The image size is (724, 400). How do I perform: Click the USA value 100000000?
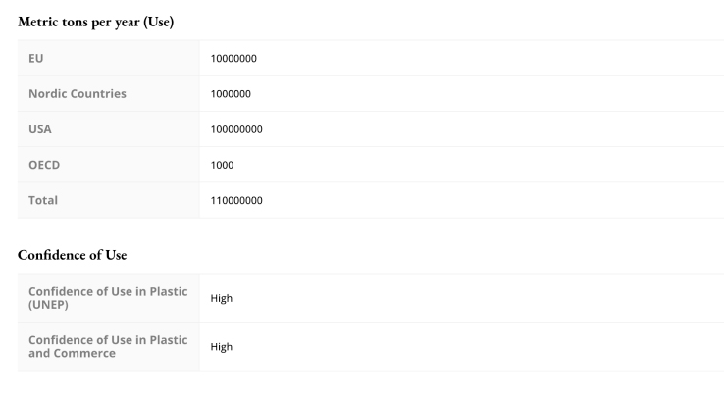(x=236, y=129)
